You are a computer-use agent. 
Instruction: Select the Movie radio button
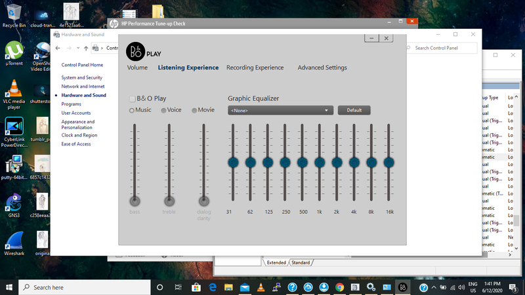(194, 110)
